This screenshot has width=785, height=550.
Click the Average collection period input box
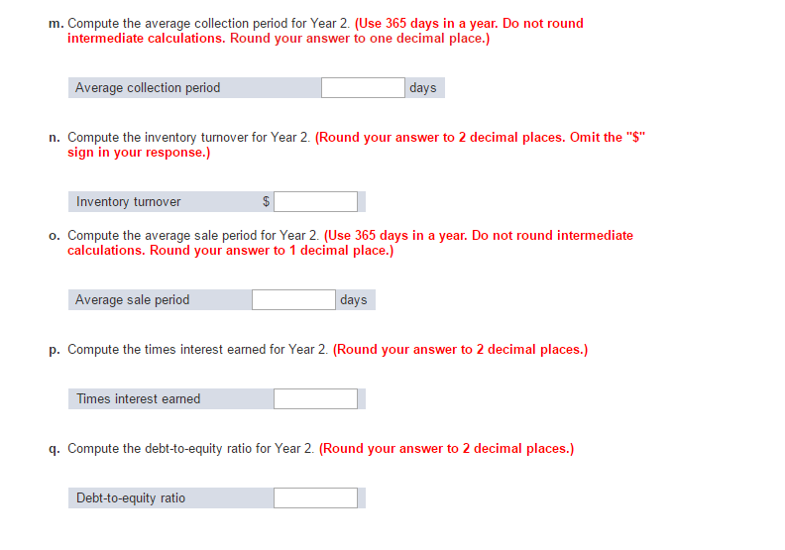click(x=363, y=88)
